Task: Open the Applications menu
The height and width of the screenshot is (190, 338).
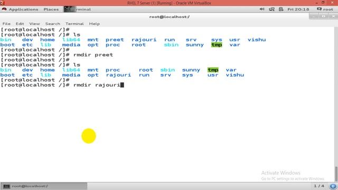Action: 23,9
